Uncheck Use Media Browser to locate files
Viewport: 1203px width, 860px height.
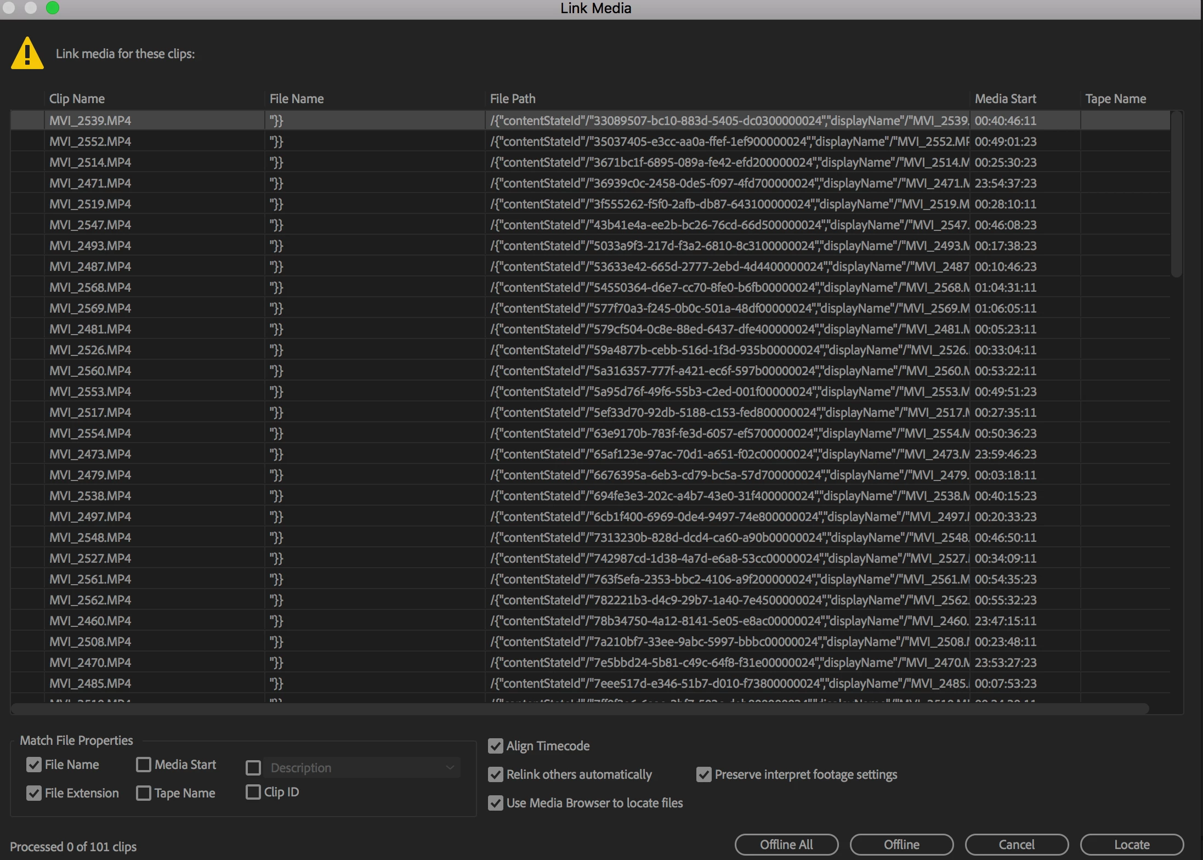496,803
